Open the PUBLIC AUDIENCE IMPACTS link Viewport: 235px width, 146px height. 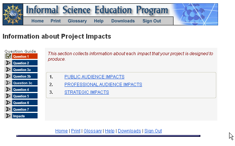point(94,77)
